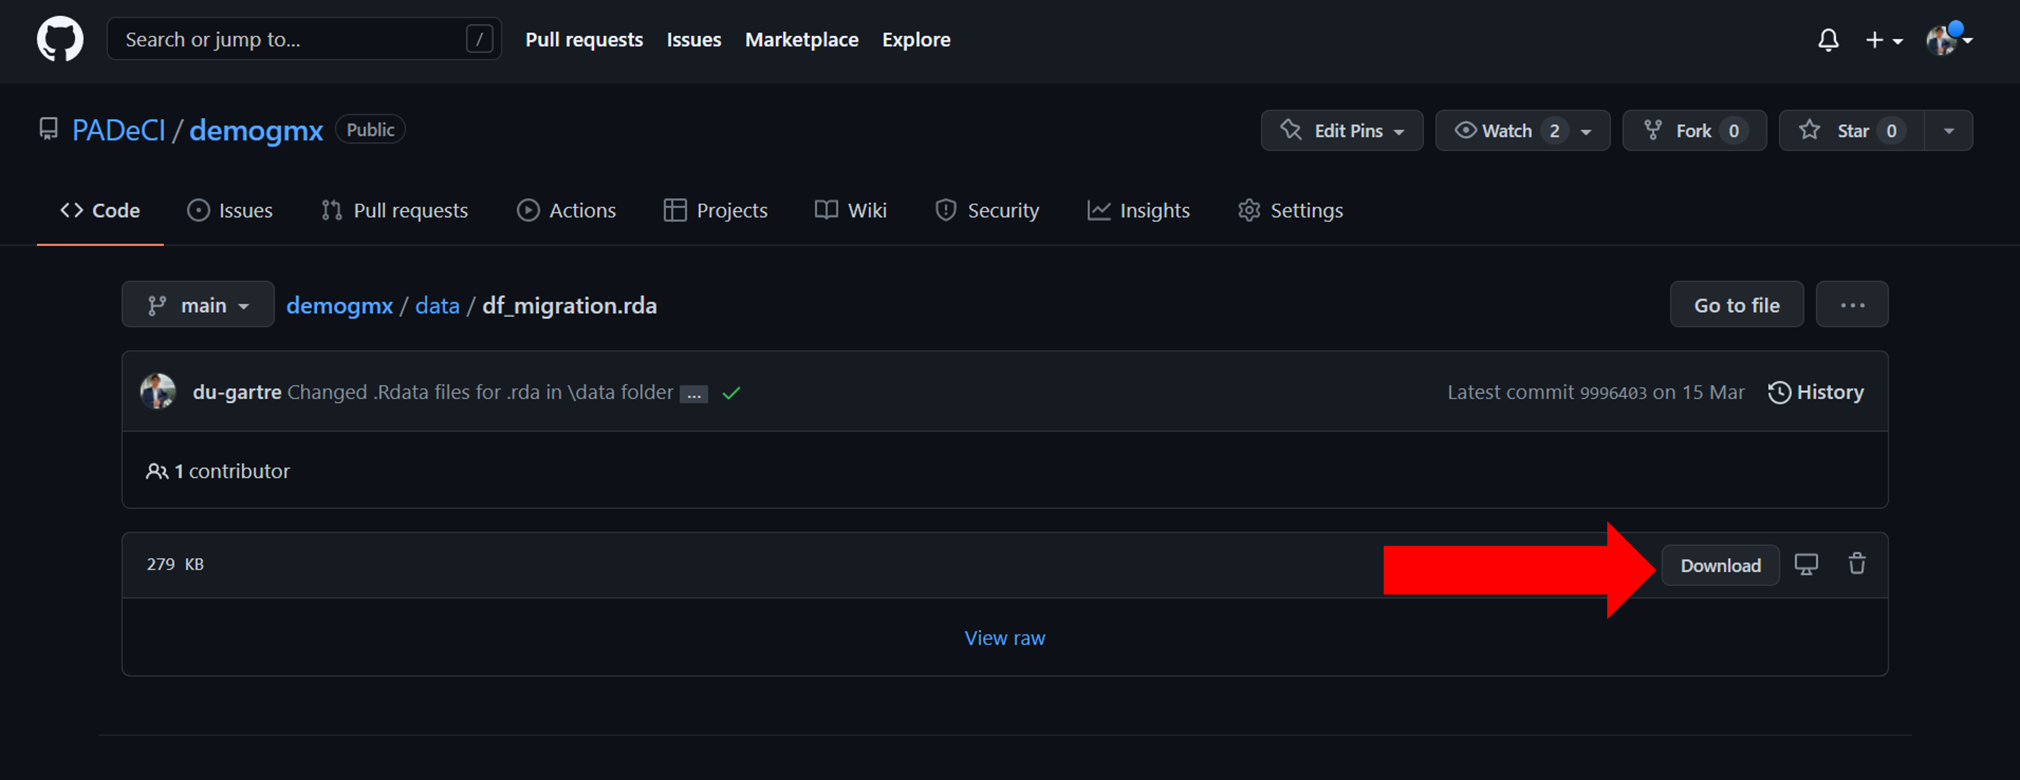Viewport: 2020px width, 780px height.
Task: Open the create new plus menu
Action: (x=1883, y=40)
